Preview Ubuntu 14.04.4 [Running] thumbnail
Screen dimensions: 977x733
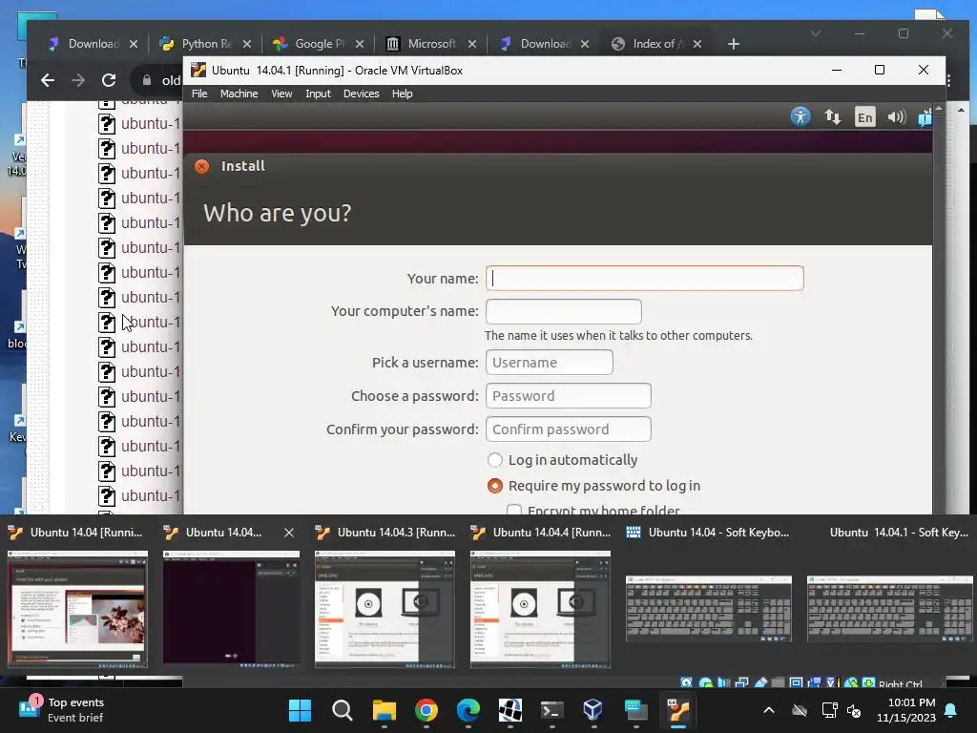(540, 609)
